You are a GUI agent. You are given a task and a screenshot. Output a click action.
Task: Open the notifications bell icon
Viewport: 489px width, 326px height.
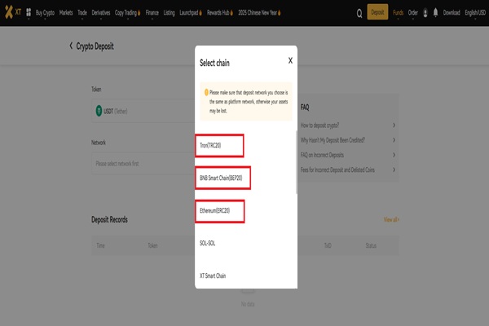pos(436,12)
